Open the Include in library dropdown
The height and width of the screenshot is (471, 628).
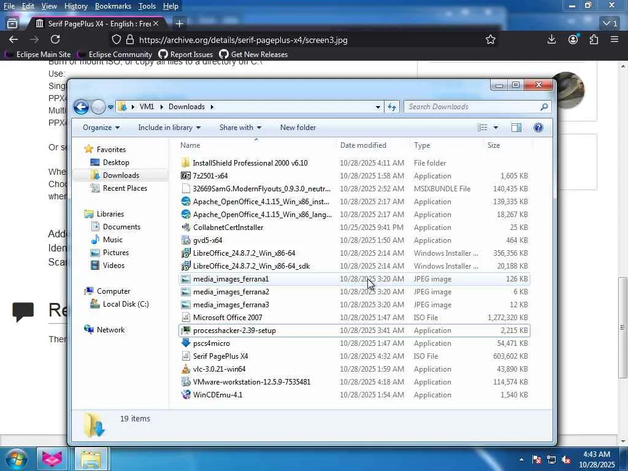click(x=169, y=128)
